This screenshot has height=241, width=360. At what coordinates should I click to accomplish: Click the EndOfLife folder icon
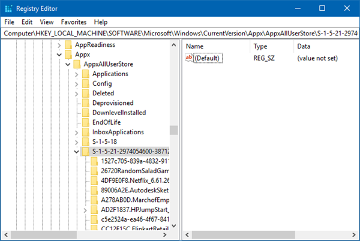pos(86,122)
